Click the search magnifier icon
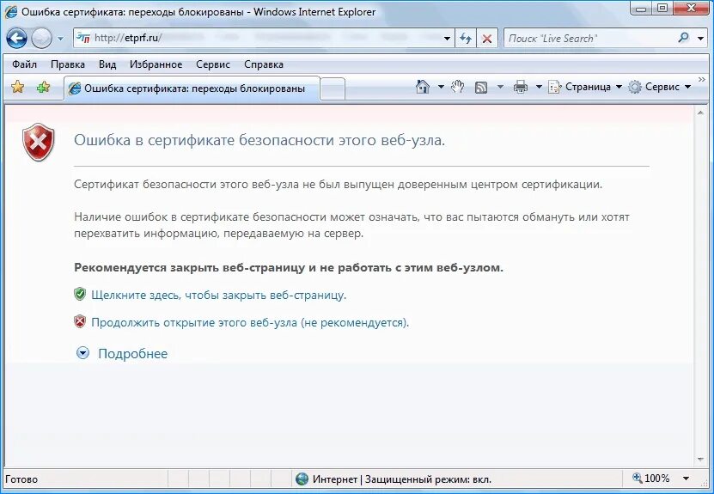Image resolution: width=714 pixels, height=494 pixels. tap(683, 38)
